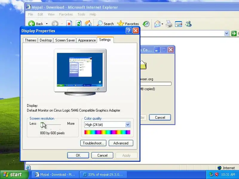Stop page loading with red X icon
This screenshot has height=179, width=239.
point(69,24)
